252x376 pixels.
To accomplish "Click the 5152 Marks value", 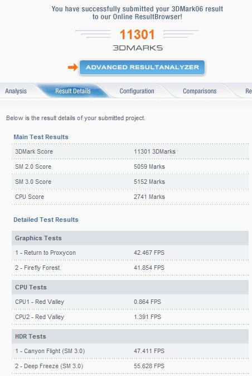I will pos(149,182).
